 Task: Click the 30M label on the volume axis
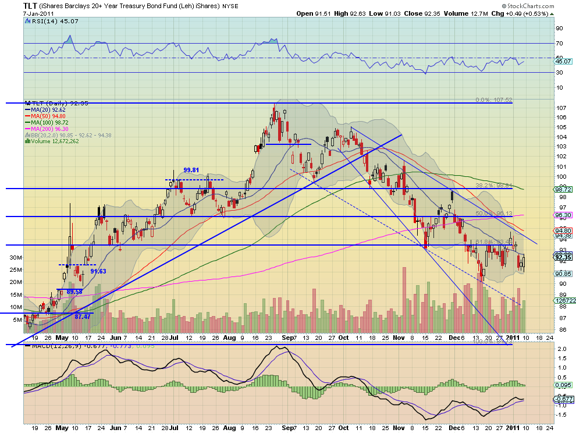pyautogui.click(x=16, y=258)
